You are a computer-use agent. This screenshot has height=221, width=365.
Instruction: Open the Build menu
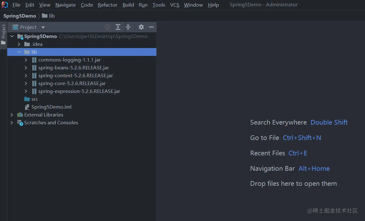[128, 5]
